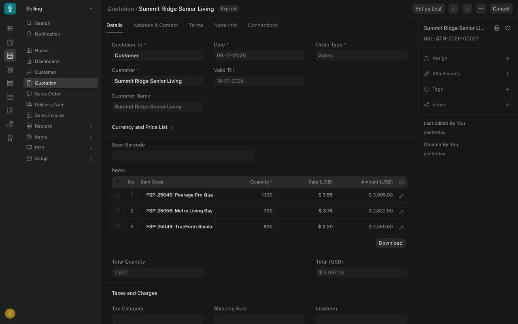Viewport: 518px width, 324px height.
Task: Edit row 3 FSP-25049 with pencil icon
Action: (401, 227)
